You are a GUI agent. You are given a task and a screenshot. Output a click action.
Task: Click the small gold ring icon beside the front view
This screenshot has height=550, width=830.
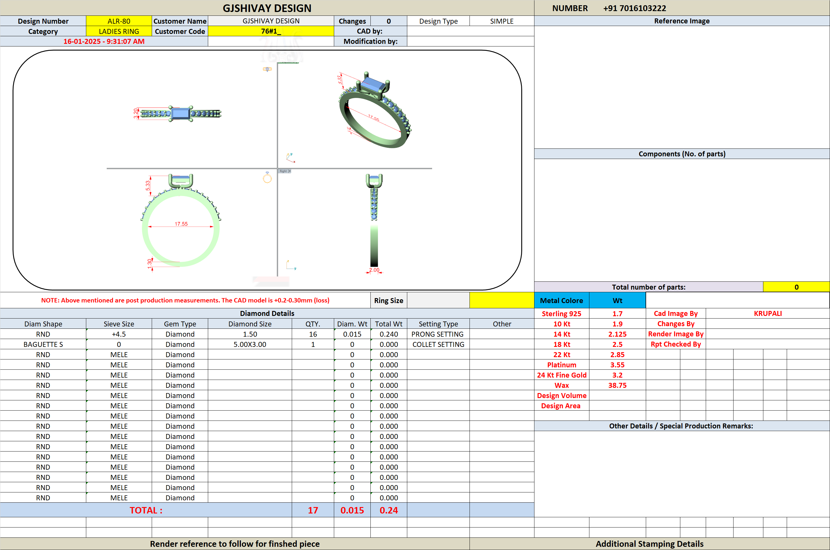(x=267, y=178)
